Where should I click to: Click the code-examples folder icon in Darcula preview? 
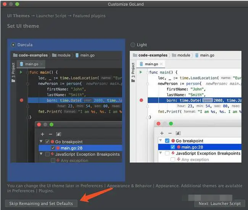(x=15, y=55)
